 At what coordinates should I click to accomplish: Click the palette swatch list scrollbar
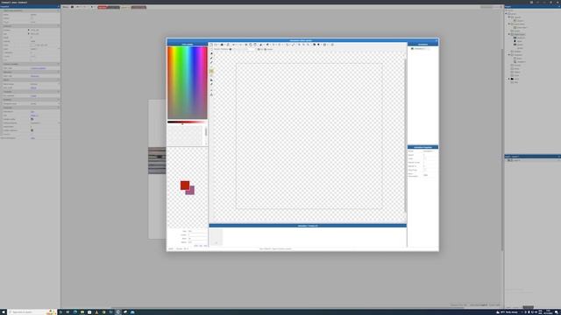(206, 132)
